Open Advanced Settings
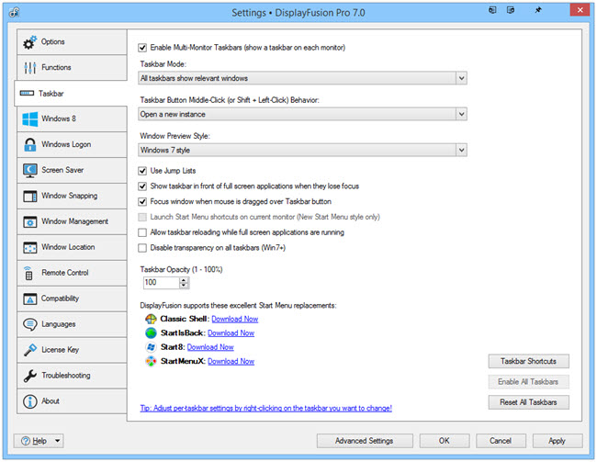This screenshot has height=462, width=597. pyautogui.click(x=365, y=441)
